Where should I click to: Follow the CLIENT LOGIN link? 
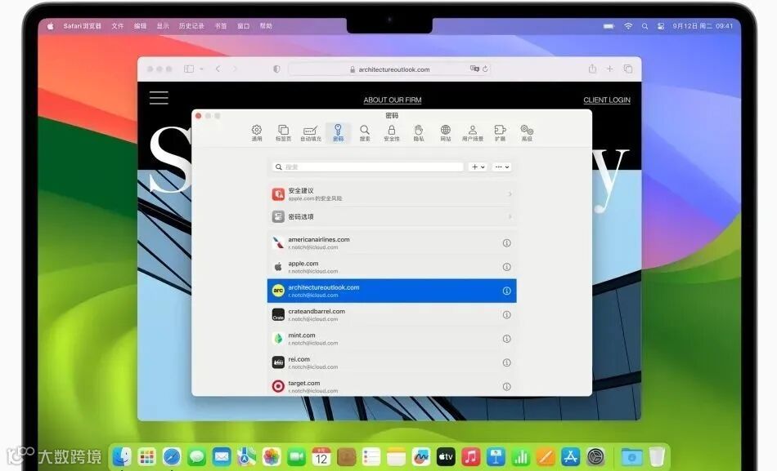(x=607, y=100)
